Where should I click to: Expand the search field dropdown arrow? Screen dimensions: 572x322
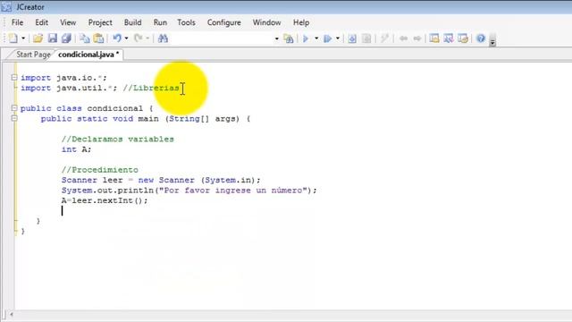tap(276, 38)
